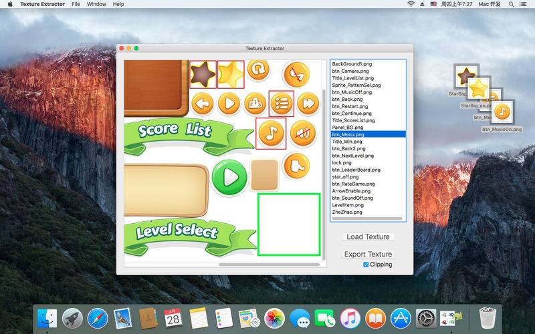Select btn_NextLevel.png in the list
Image resolution: width=535 pixels, height=334 pixels.
pyautogui.click(x=368, y=156)
